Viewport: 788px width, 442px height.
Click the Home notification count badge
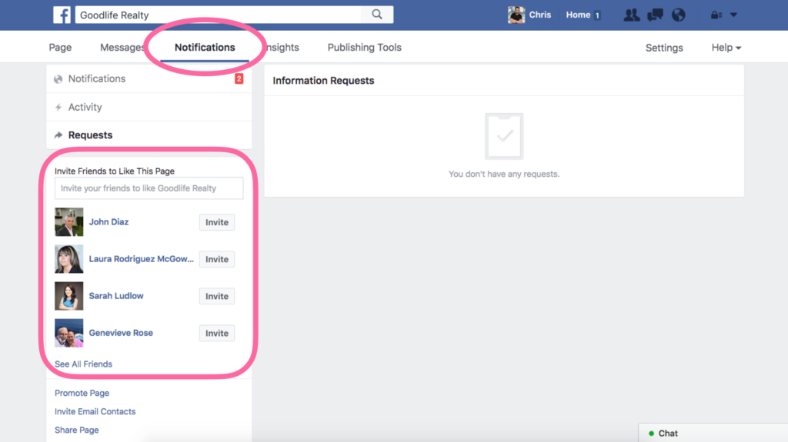pos(597,15)
